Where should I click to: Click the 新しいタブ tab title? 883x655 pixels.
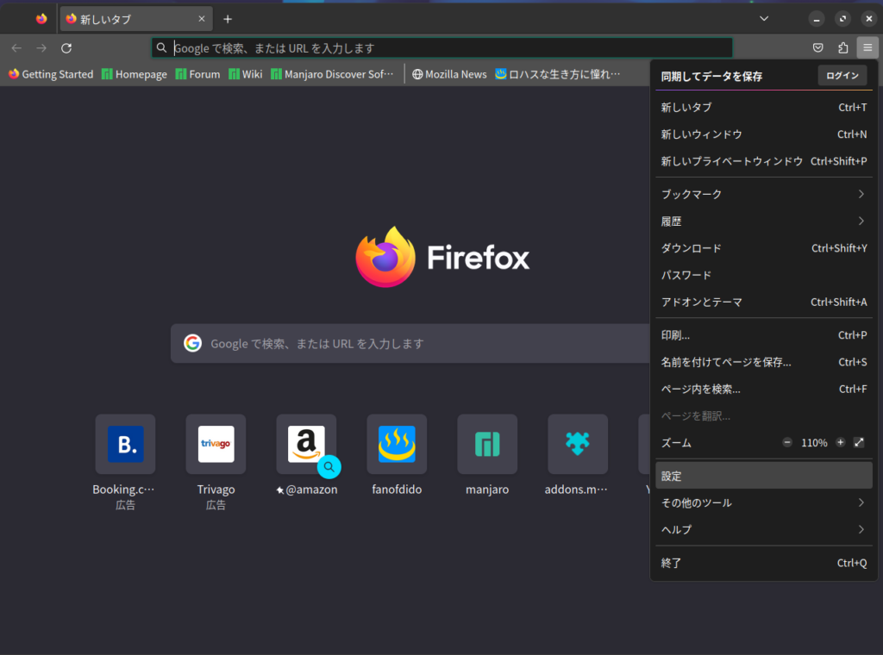click(x=106, y=20)
